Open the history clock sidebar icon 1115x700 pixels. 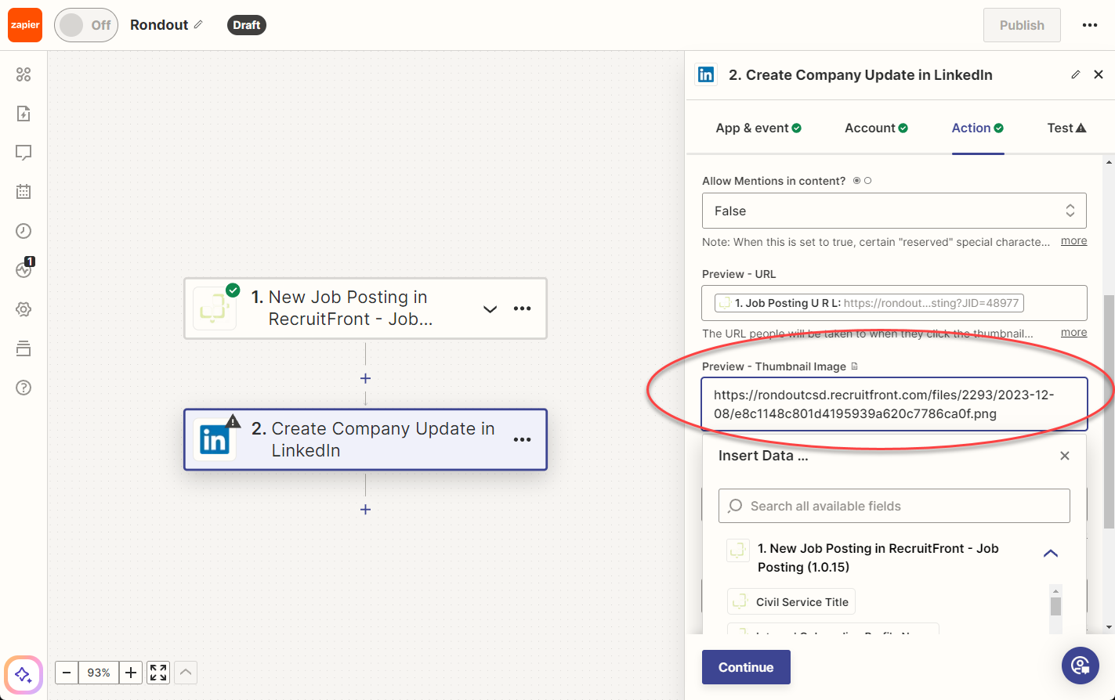(24, 231)
